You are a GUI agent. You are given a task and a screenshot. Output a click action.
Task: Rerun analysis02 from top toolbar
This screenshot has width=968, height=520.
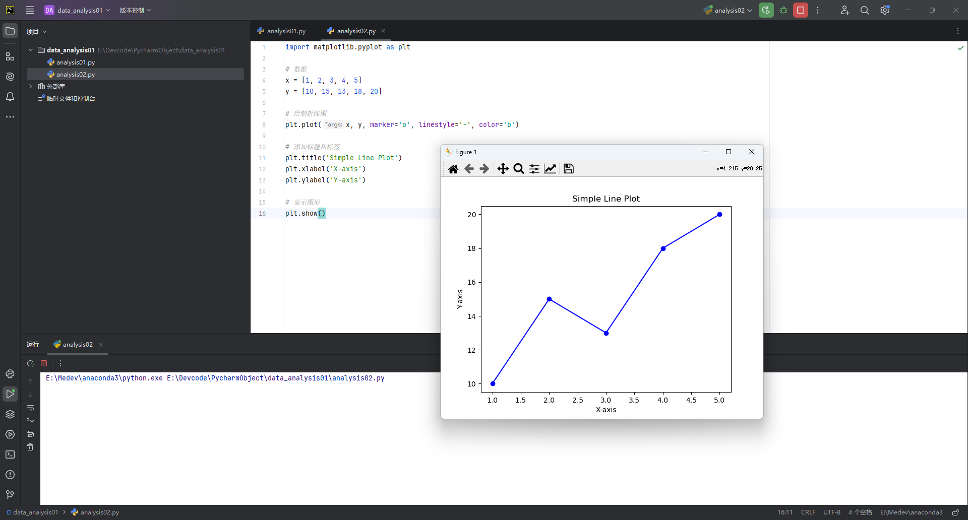766,10
